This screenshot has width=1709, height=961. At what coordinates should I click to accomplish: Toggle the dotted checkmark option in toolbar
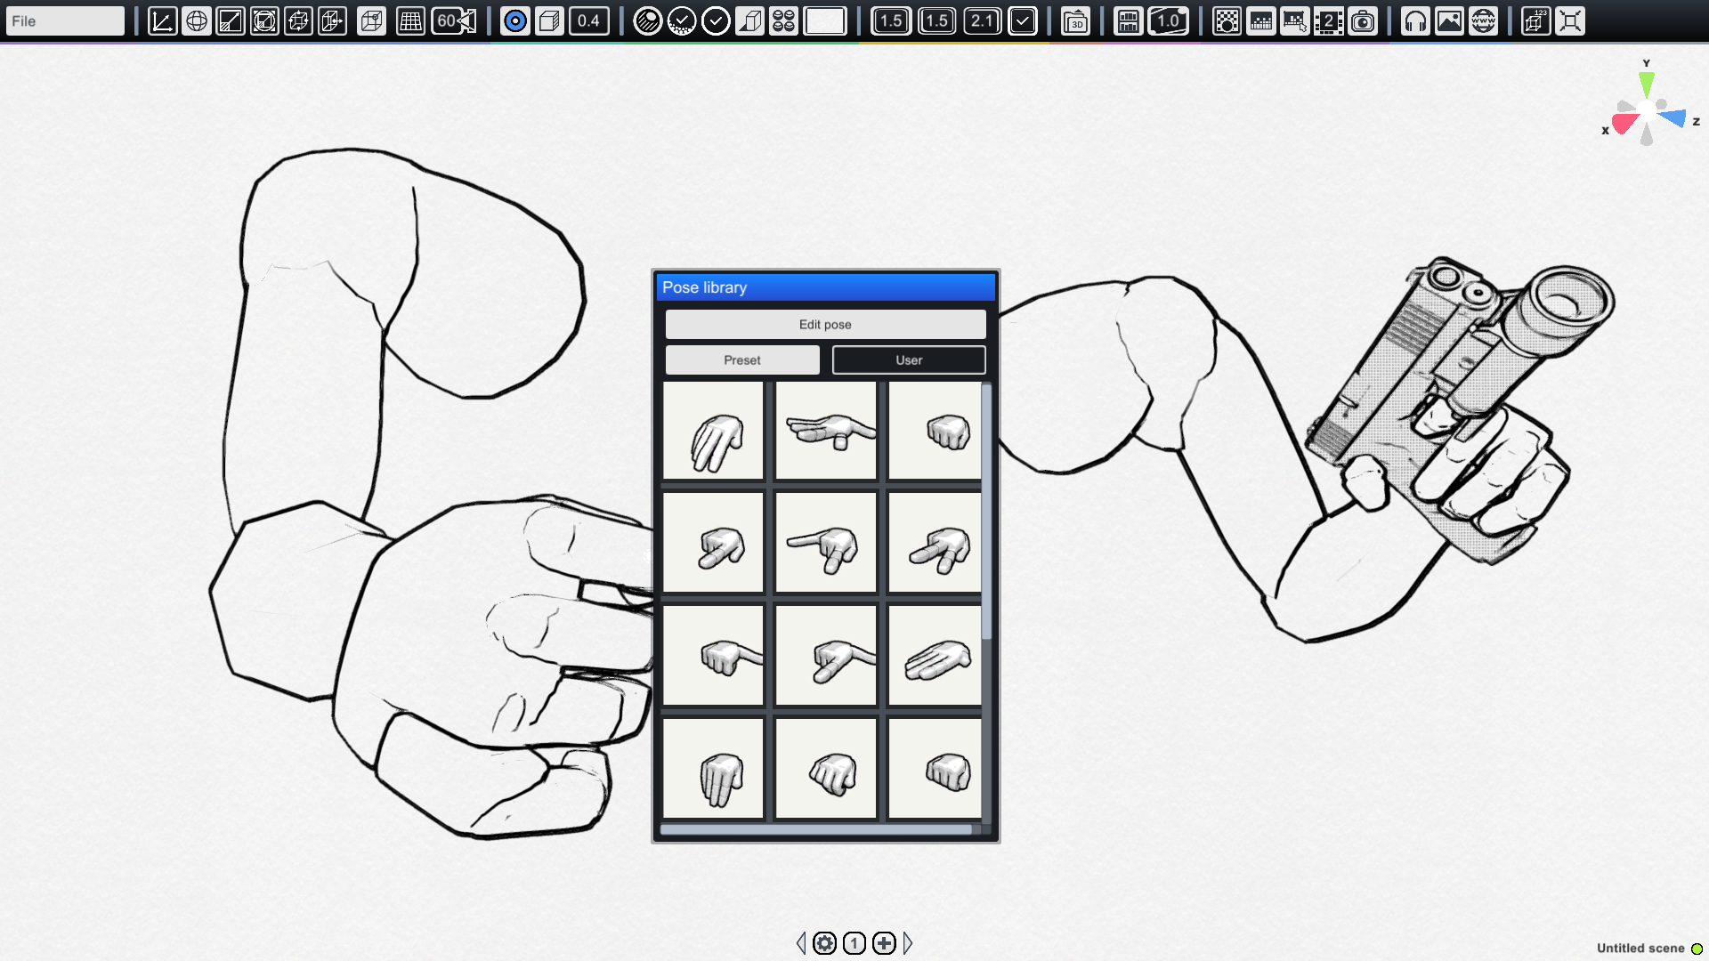[682, 20]
